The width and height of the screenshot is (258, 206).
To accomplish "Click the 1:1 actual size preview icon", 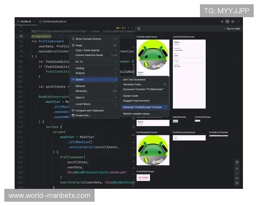I will 236,178.
